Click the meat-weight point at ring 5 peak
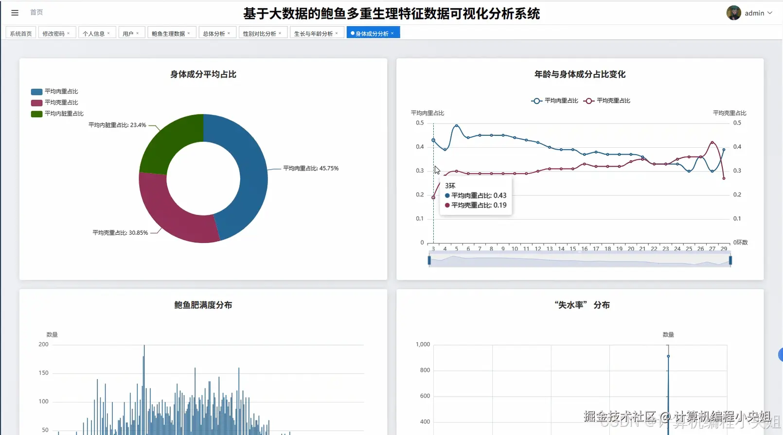 [x=456, y=126]
